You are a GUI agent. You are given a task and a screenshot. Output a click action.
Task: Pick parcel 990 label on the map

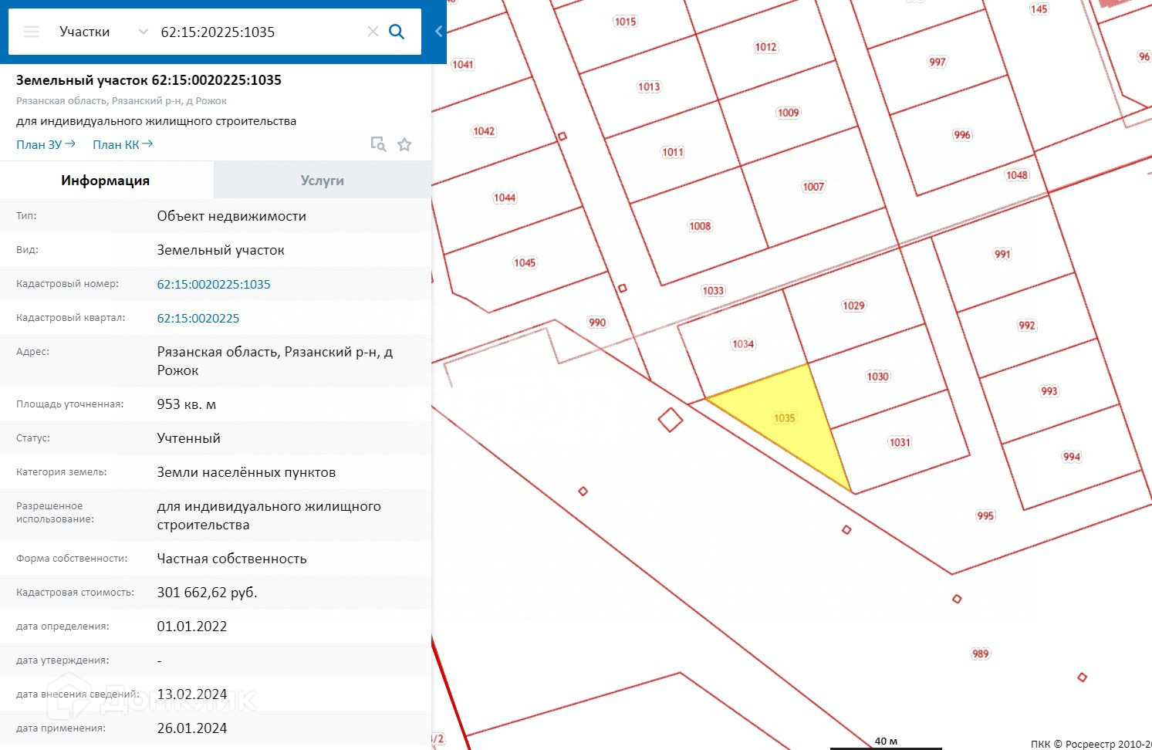click(x=597, y=323)
